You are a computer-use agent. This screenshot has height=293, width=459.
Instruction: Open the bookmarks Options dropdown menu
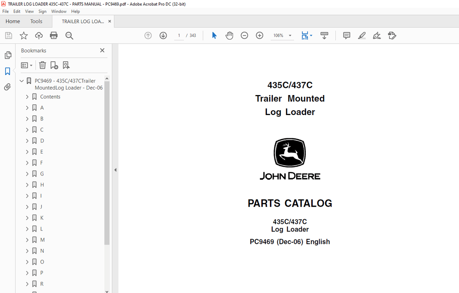pos(27,65)
